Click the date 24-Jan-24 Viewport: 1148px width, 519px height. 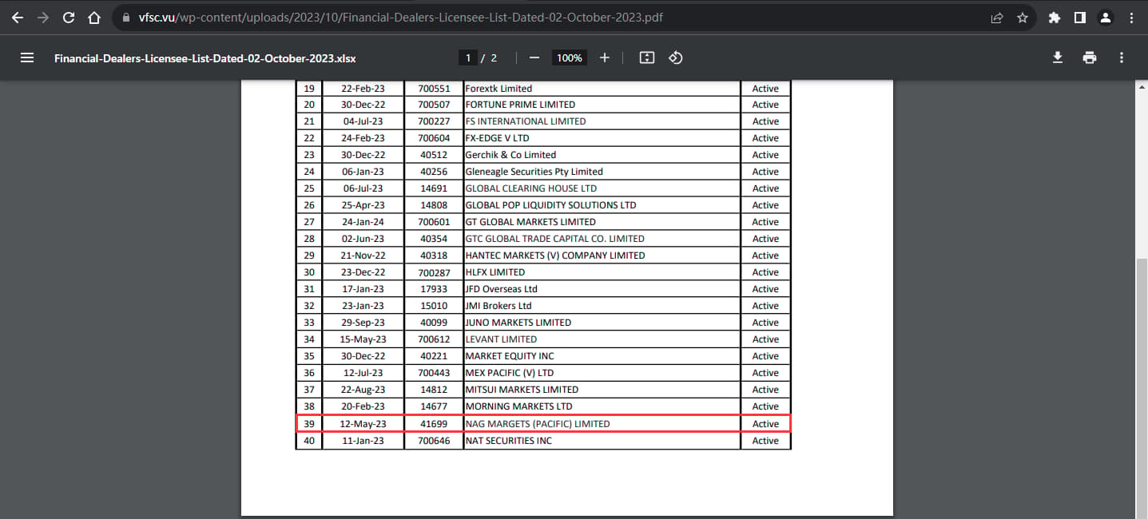[x=363, y=222]
